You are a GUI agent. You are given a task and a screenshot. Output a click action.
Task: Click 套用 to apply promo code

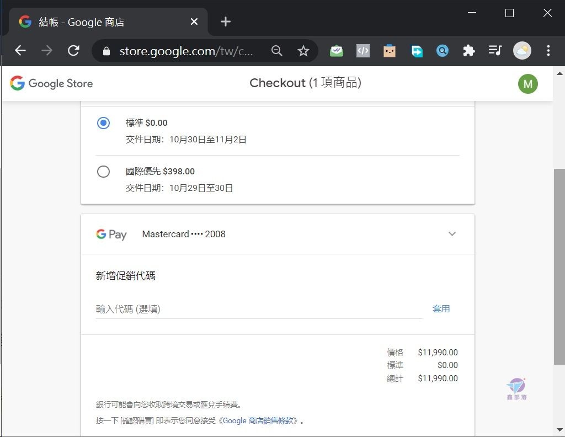[441, 309]
